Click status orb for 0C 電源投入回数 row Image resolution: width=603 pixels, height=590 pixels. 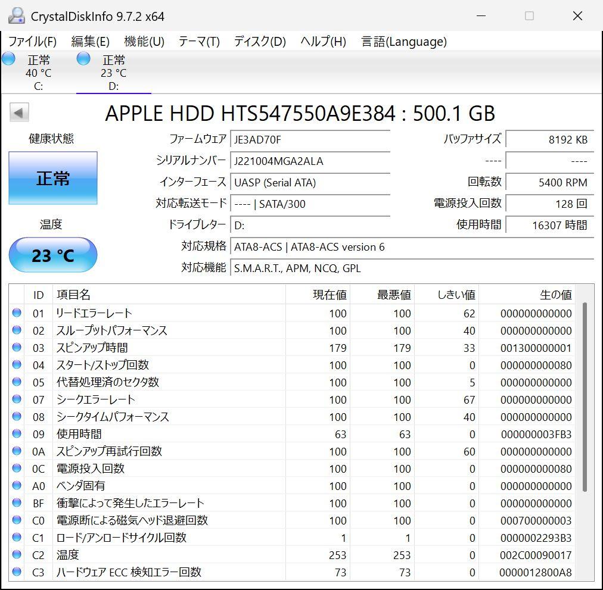17,468
